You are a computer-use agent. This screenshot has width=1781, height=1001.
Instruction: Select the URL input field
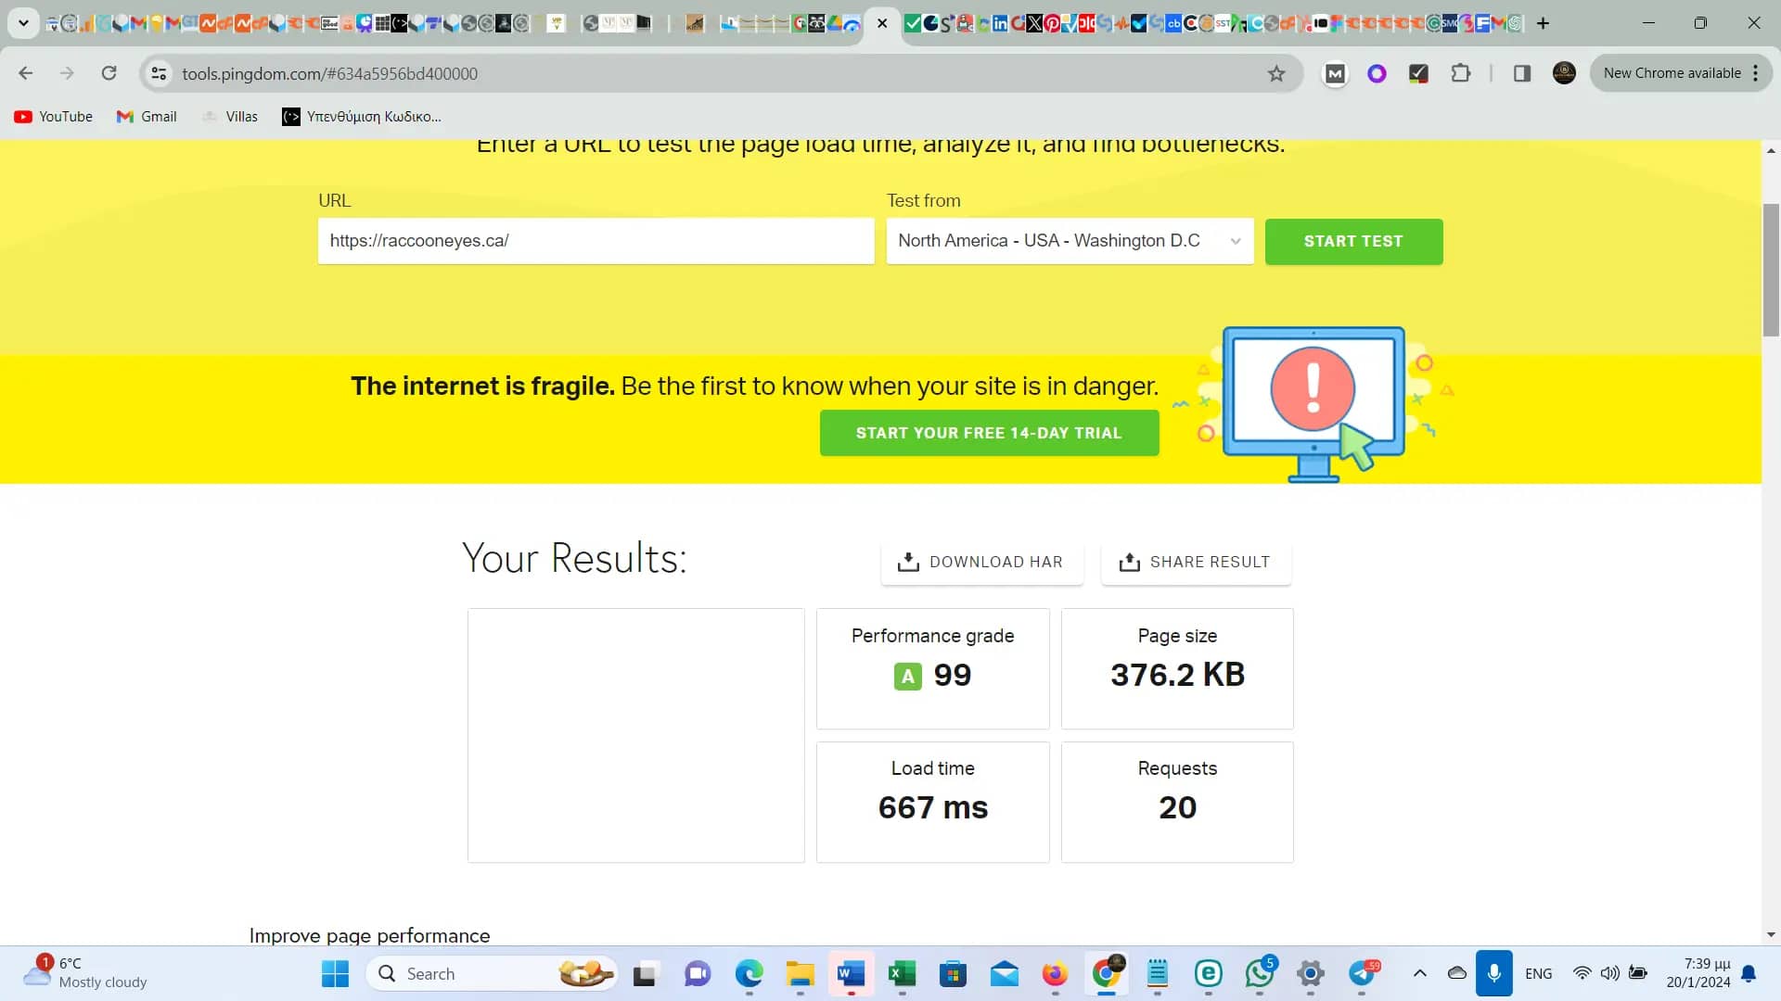click(x=595, y=241)
